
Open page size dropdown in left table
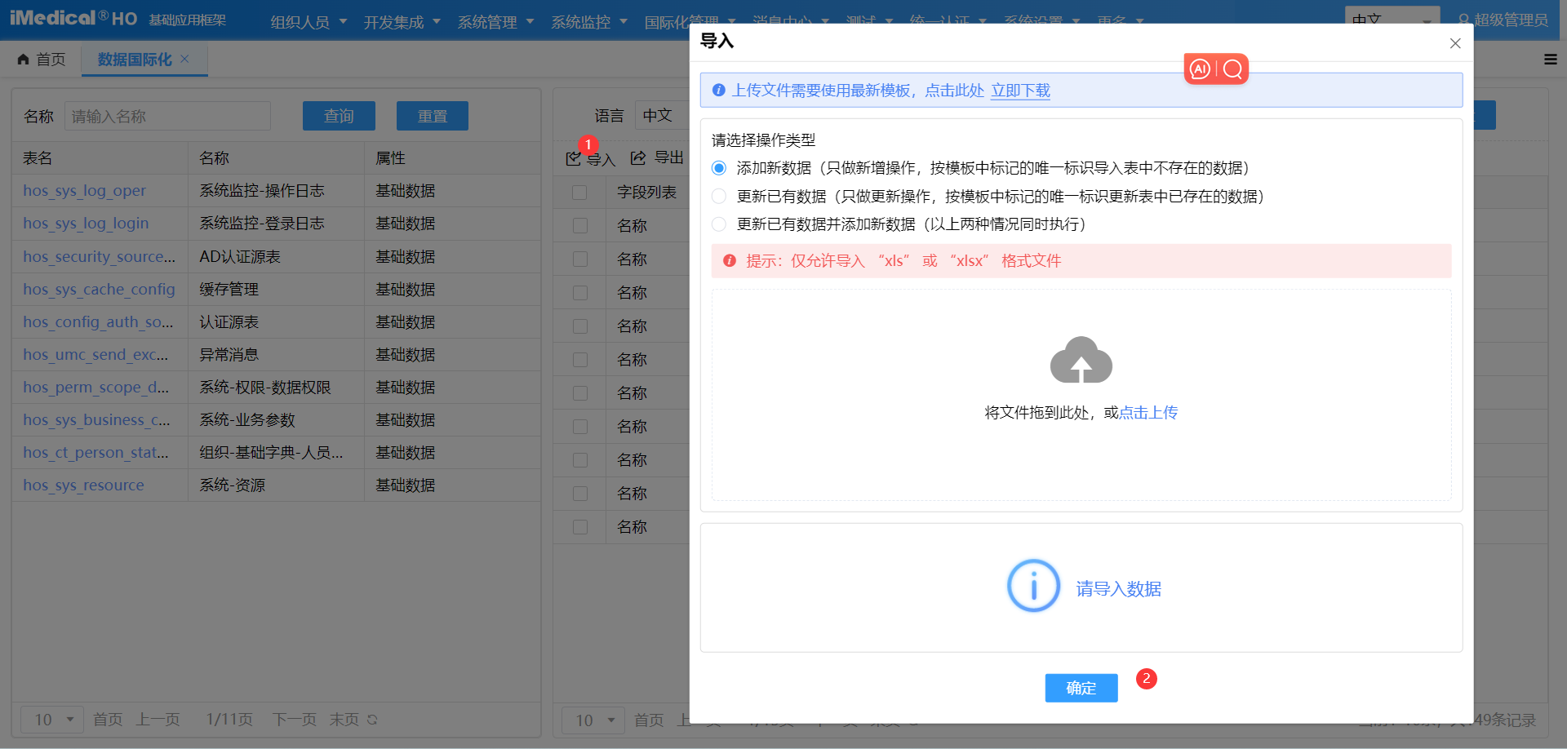[52, 720]
